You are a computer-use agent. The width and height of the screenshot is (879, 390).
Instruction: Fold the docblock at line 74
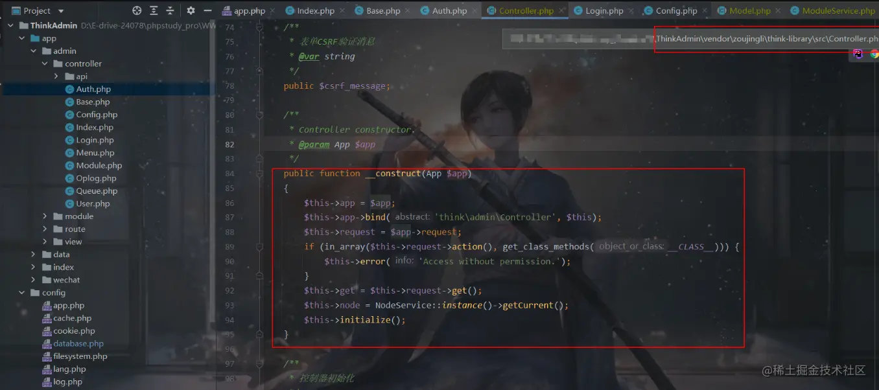tap(259, 28)
